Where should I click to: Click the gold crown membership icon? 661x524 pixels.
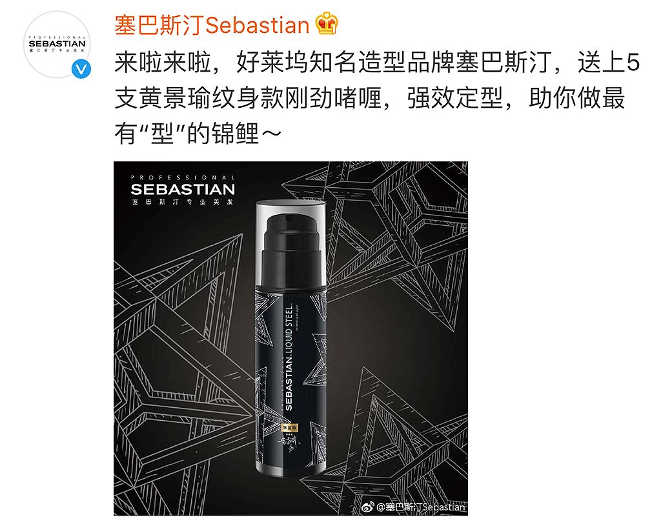326,24
